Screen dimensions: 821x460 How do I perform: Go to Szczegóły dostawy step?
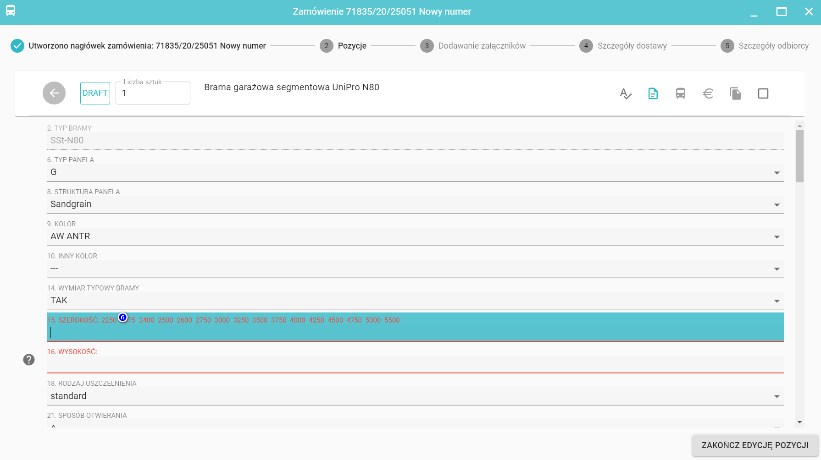632,46
